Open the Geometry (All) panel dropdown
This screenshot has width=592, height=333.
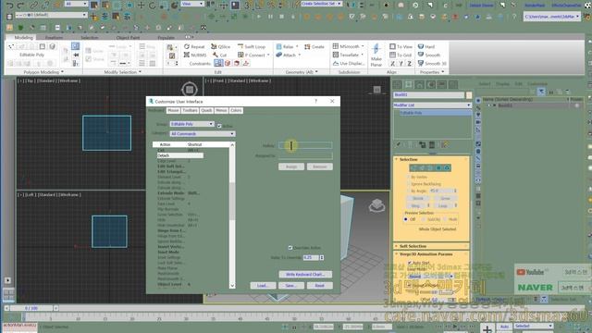(x=302, y=72)
